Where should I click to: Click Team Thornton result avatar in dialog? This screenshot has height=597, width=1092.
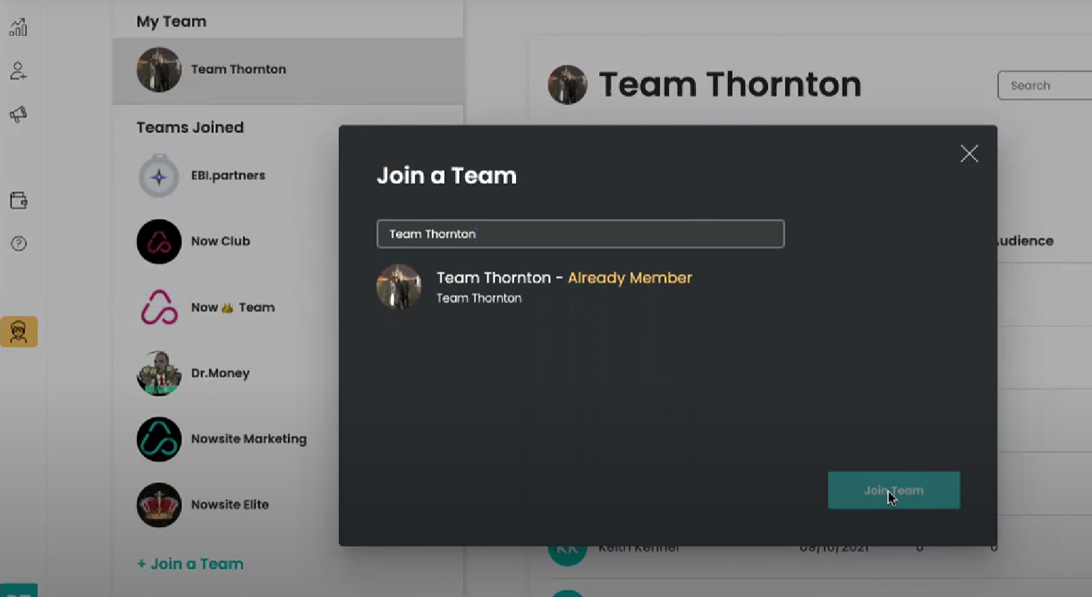tap(399, 287)
